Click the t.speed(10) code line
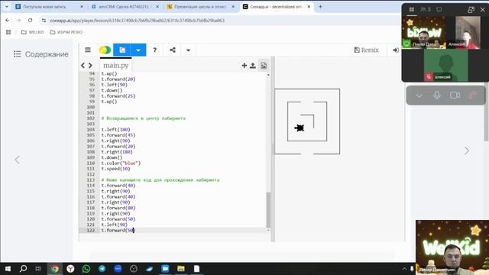Image resolution: width=489 pixels, height=275 pixels. point(115,169)
